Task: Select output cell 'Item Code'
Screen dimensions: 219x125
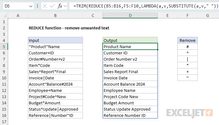Action: coord(130,65)
